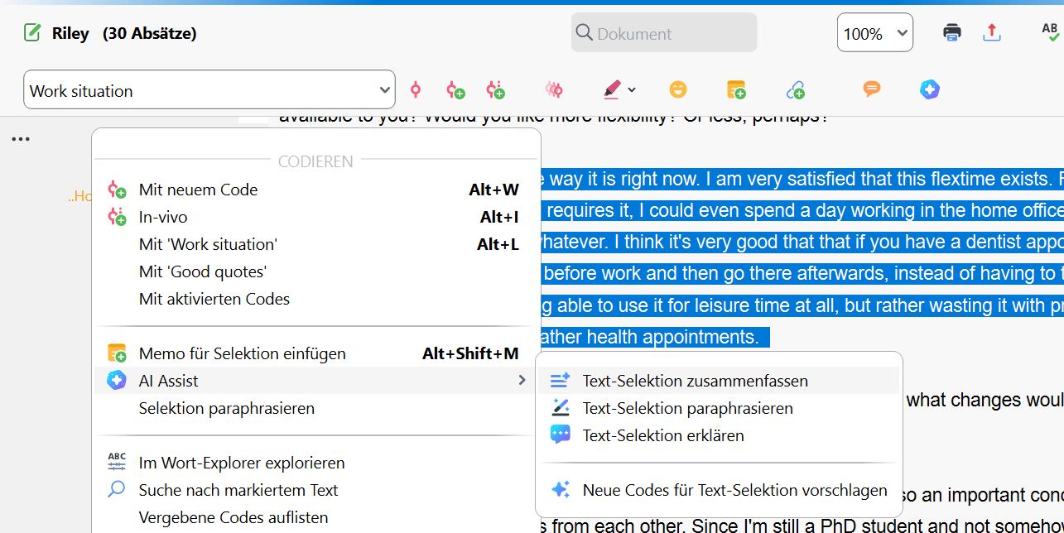Click the export document icon
The width and height of the screenshot is (1064, 533).
[992, 32]
